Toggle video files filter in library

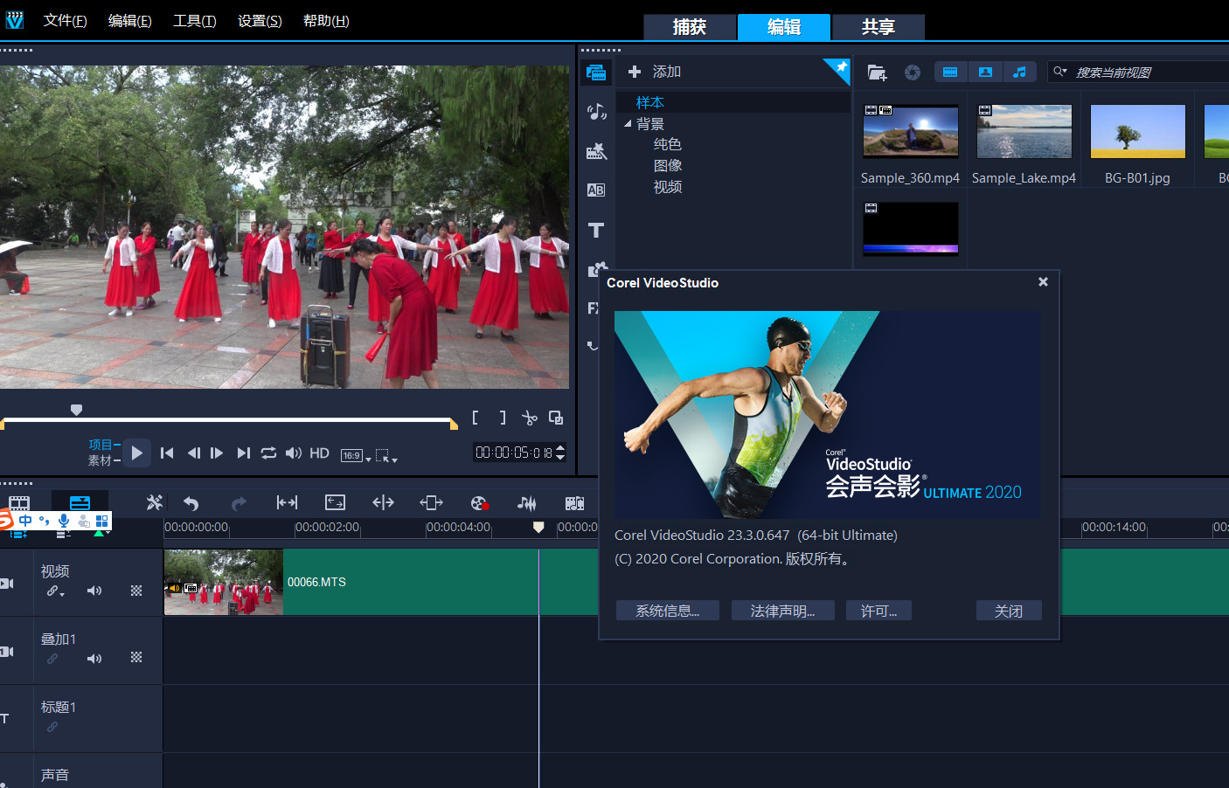click(x=950, y=72)
